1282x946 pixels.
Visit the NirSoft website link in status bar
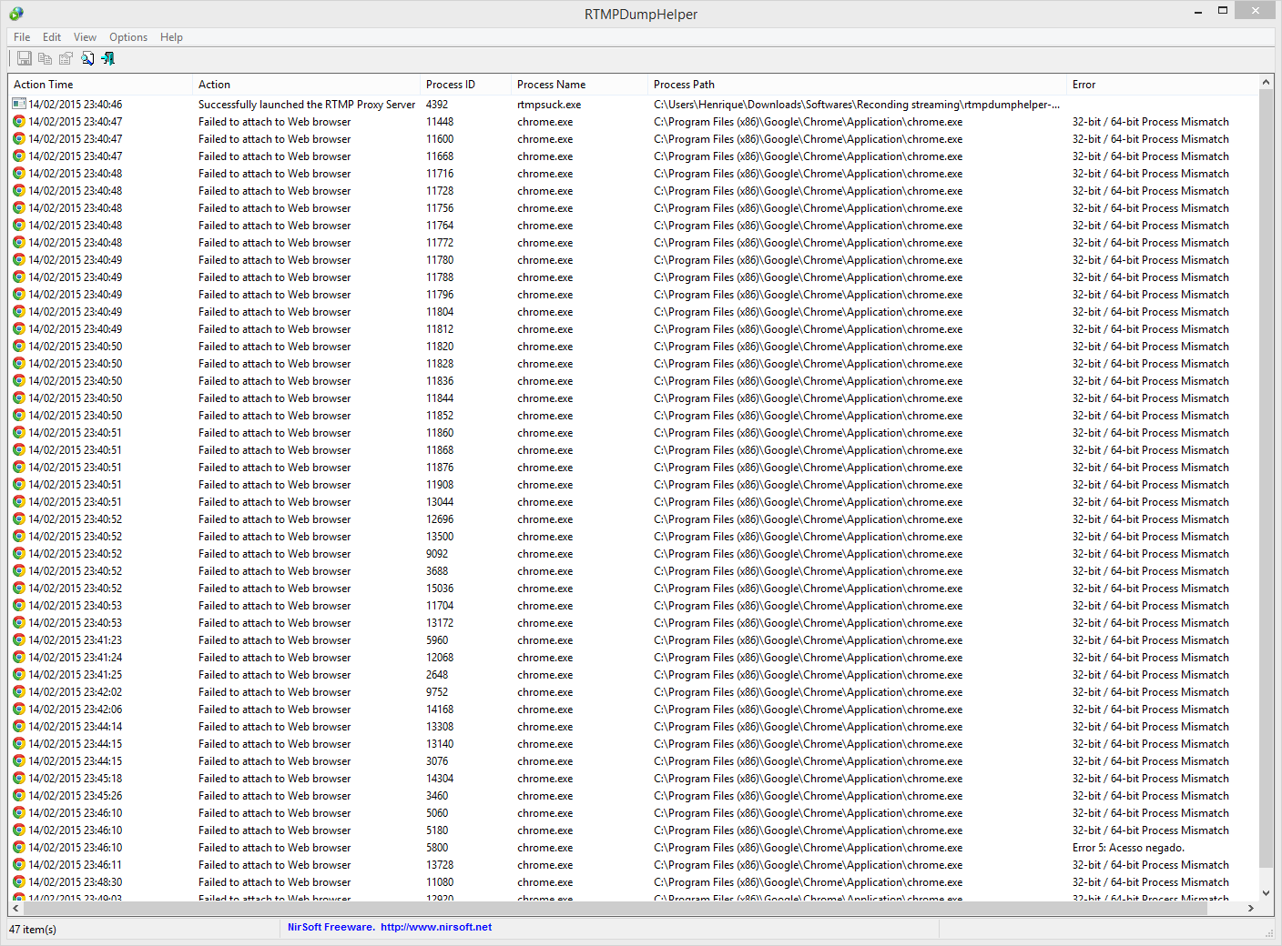[x=436, y=928]
